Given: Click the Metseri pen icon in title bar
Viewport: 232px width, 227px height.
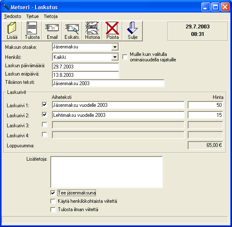Looking at the screenshot, I should click(5, 7).
